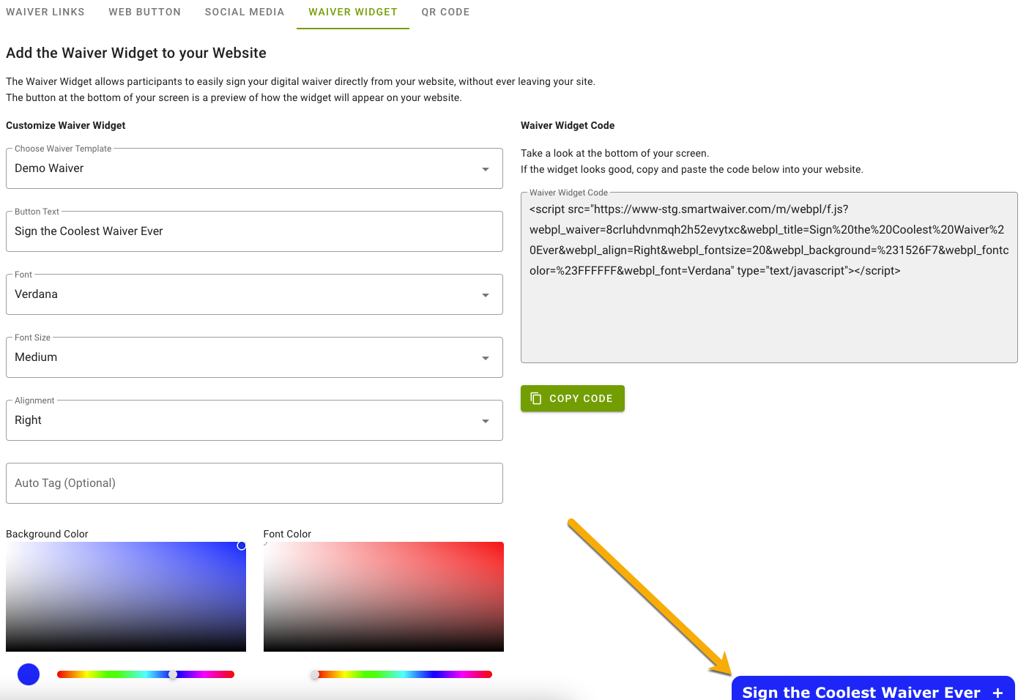
Task: Open the Web Button tab
Action: tap(145, 12)
